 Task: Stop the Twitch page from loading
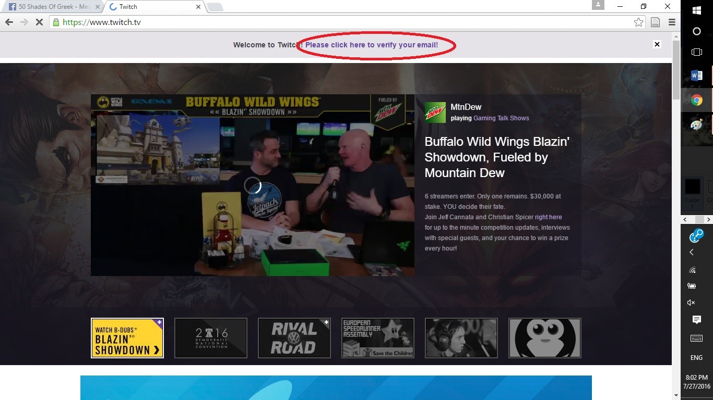click(39, 22)
